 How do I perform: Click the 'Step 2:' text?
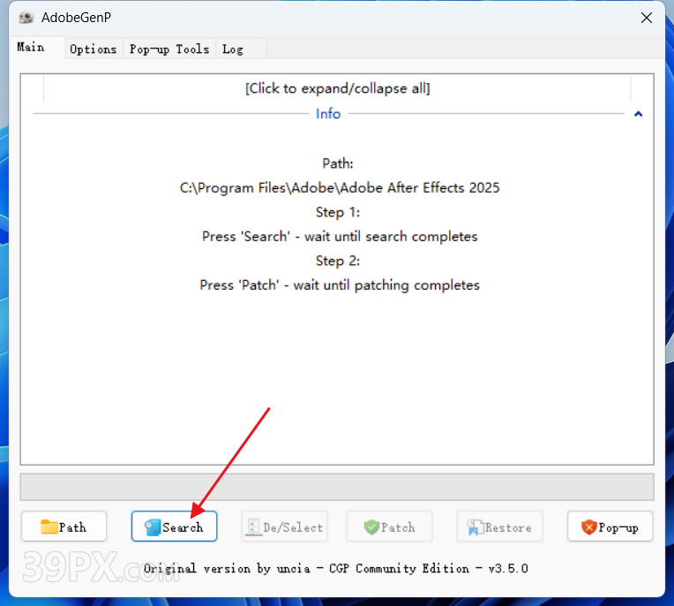[338, 261]
